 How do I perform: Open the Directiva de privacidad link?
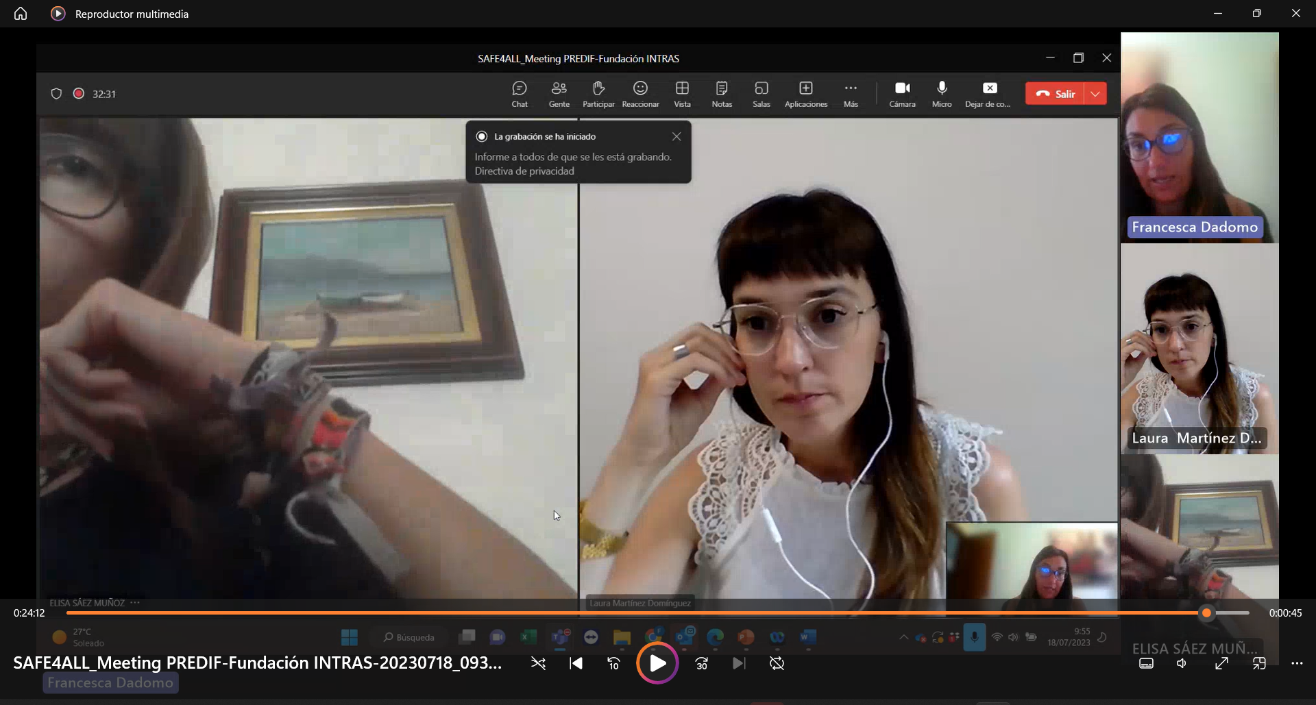(524, 171)
